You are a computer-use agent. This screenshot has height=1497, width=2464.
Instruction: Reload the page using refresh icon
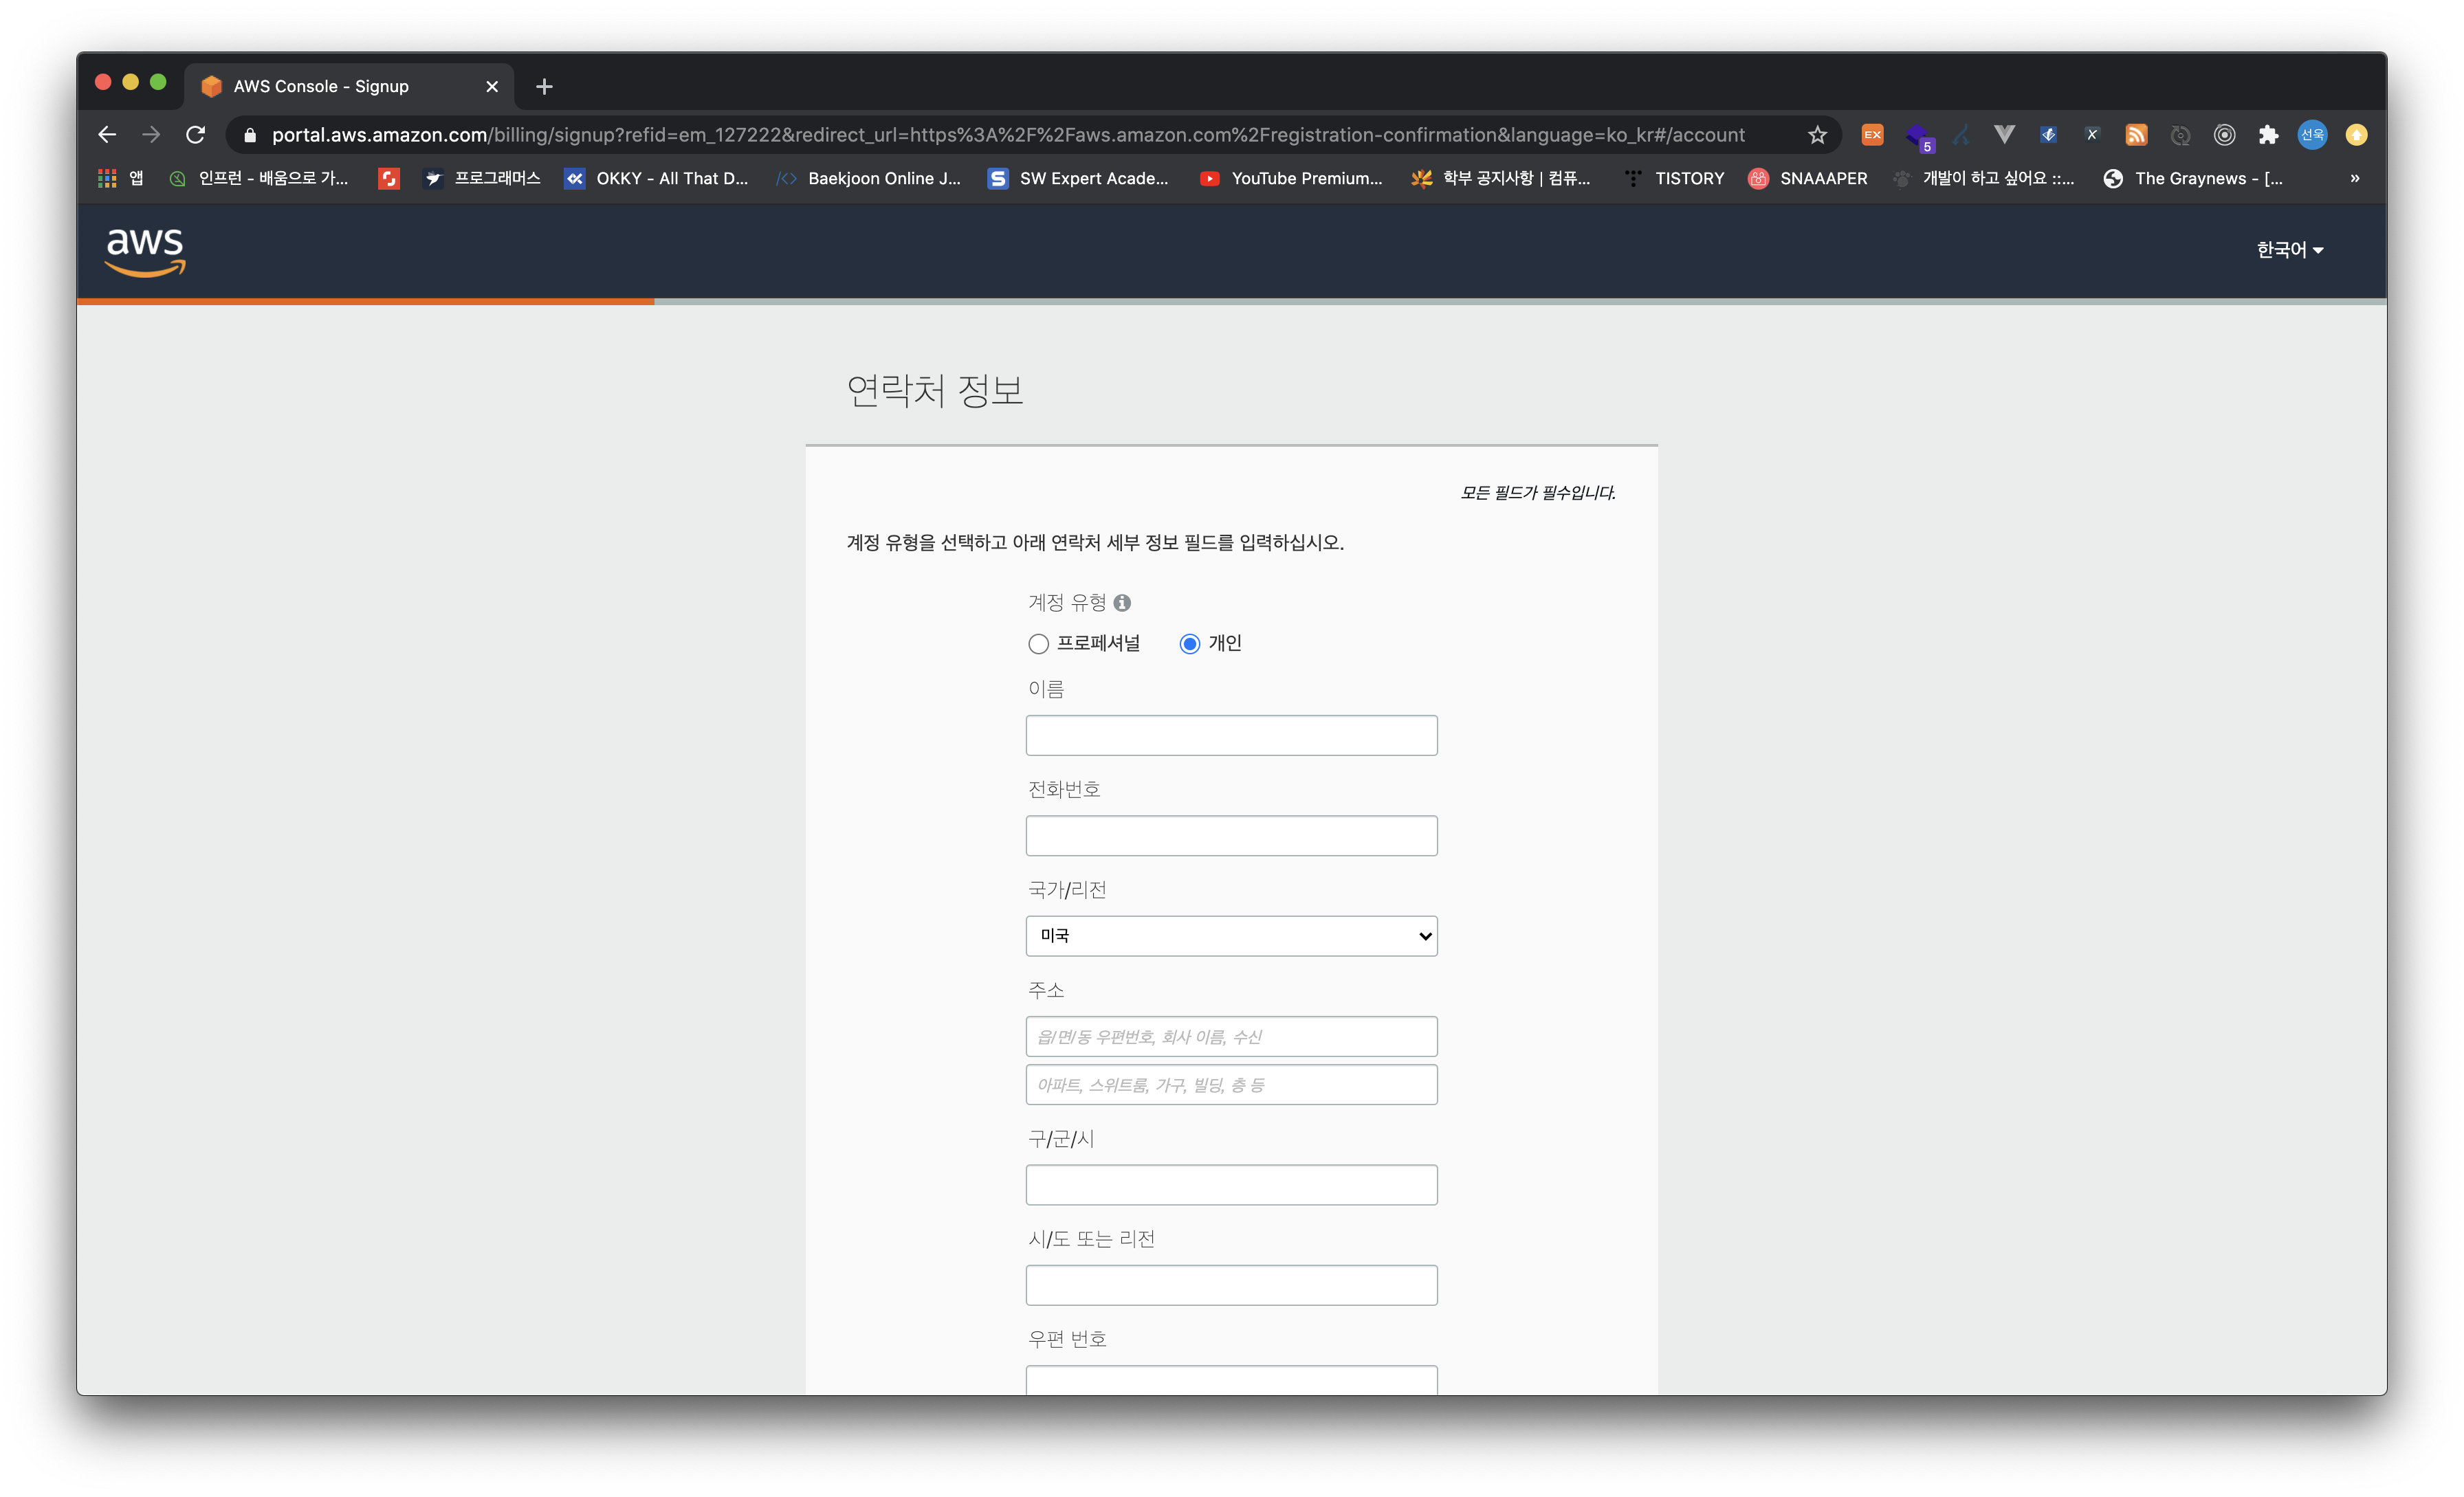[x=196, y=135]
